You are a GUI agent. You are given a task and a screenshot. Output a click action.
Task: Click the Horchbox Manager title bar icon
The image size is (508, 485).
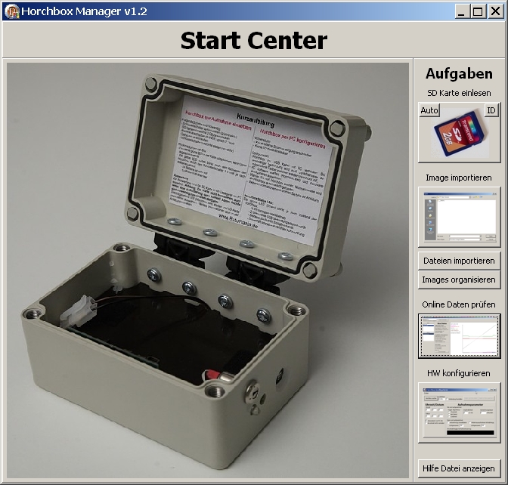coord(11,11)
